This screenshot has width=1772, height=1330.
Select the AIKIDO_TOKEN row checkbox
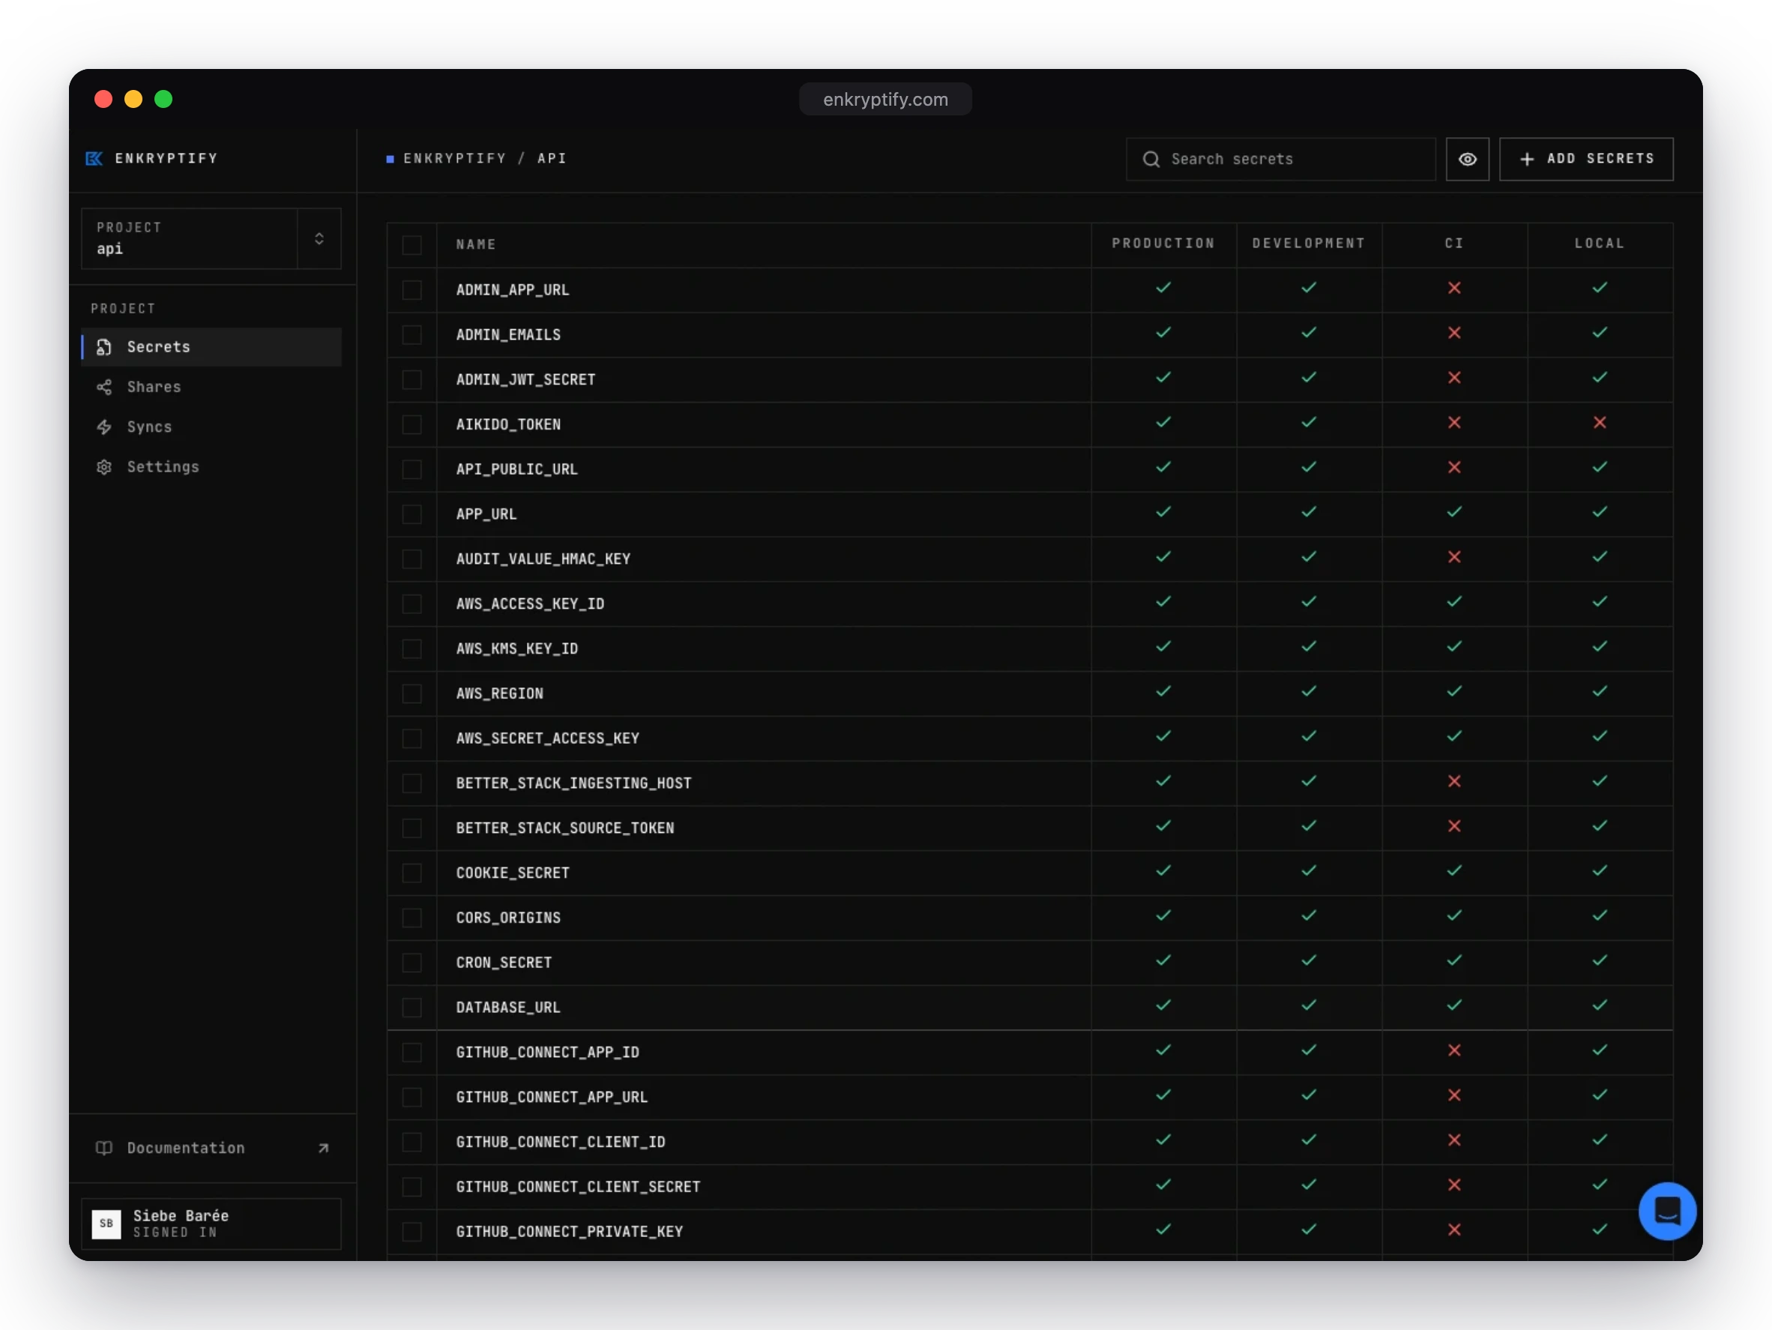[x=412, y=424]
